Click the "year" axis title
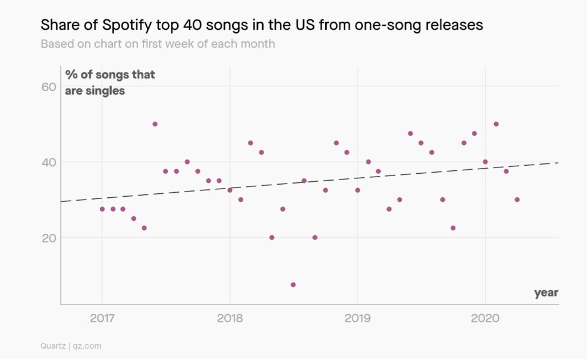The width and height of the screenshot is (587, 359). [x=546, y=293]
